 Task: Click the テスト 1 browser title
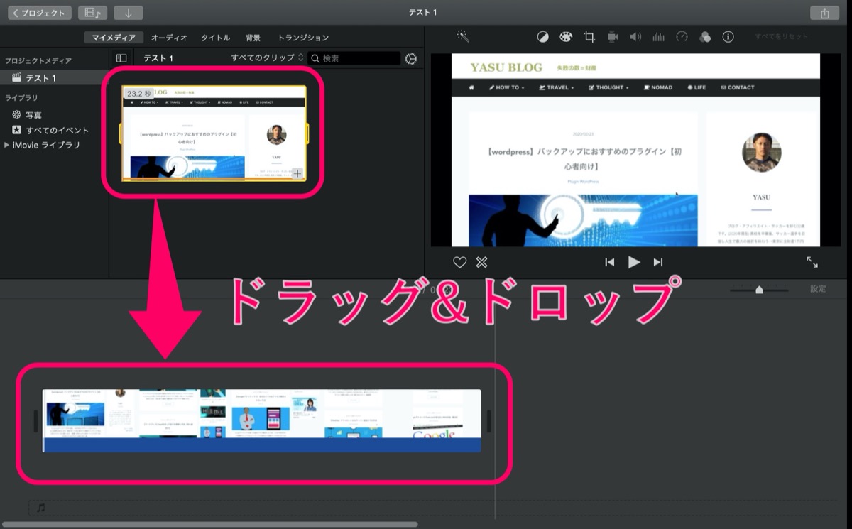[x=158, y=58]
